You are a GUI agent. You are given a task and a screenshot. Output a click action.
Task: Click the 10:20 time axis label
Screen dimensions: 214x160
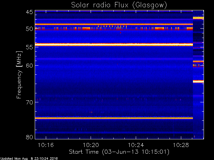coord(91,145)
